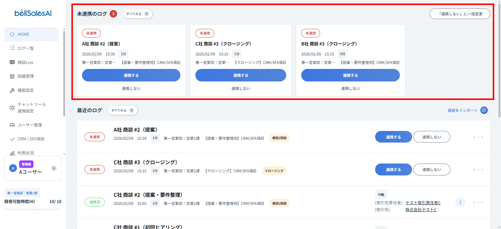Open the CRM / SFA項目 menu item
The height and width of the screenshot is (229, 501).
pyautogui.click(x=31, y=139)
